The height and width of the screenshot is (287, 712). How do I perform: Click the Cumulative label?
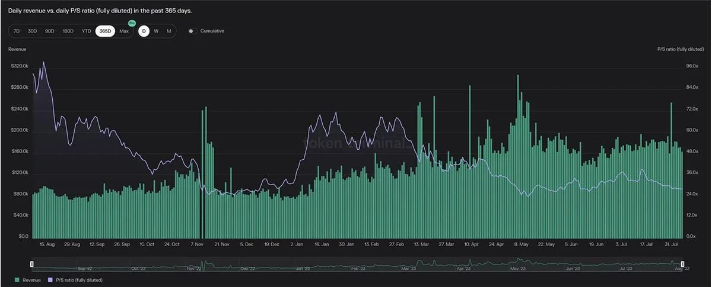coord(212,31)
